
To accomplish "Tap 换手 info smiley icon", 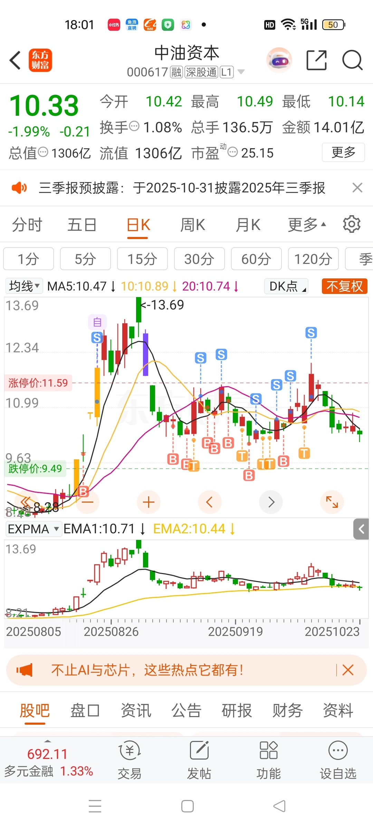I will click(134, 126).
